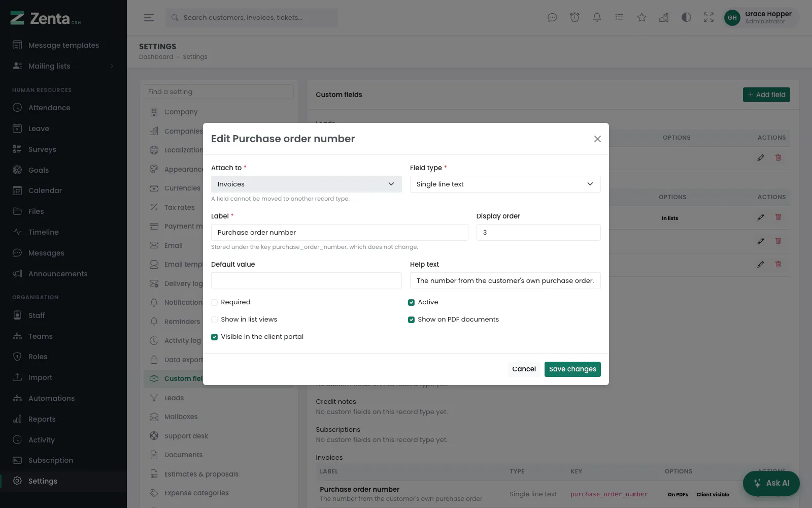
Task: Click the Add field button
Action: (x=766, y=94)
